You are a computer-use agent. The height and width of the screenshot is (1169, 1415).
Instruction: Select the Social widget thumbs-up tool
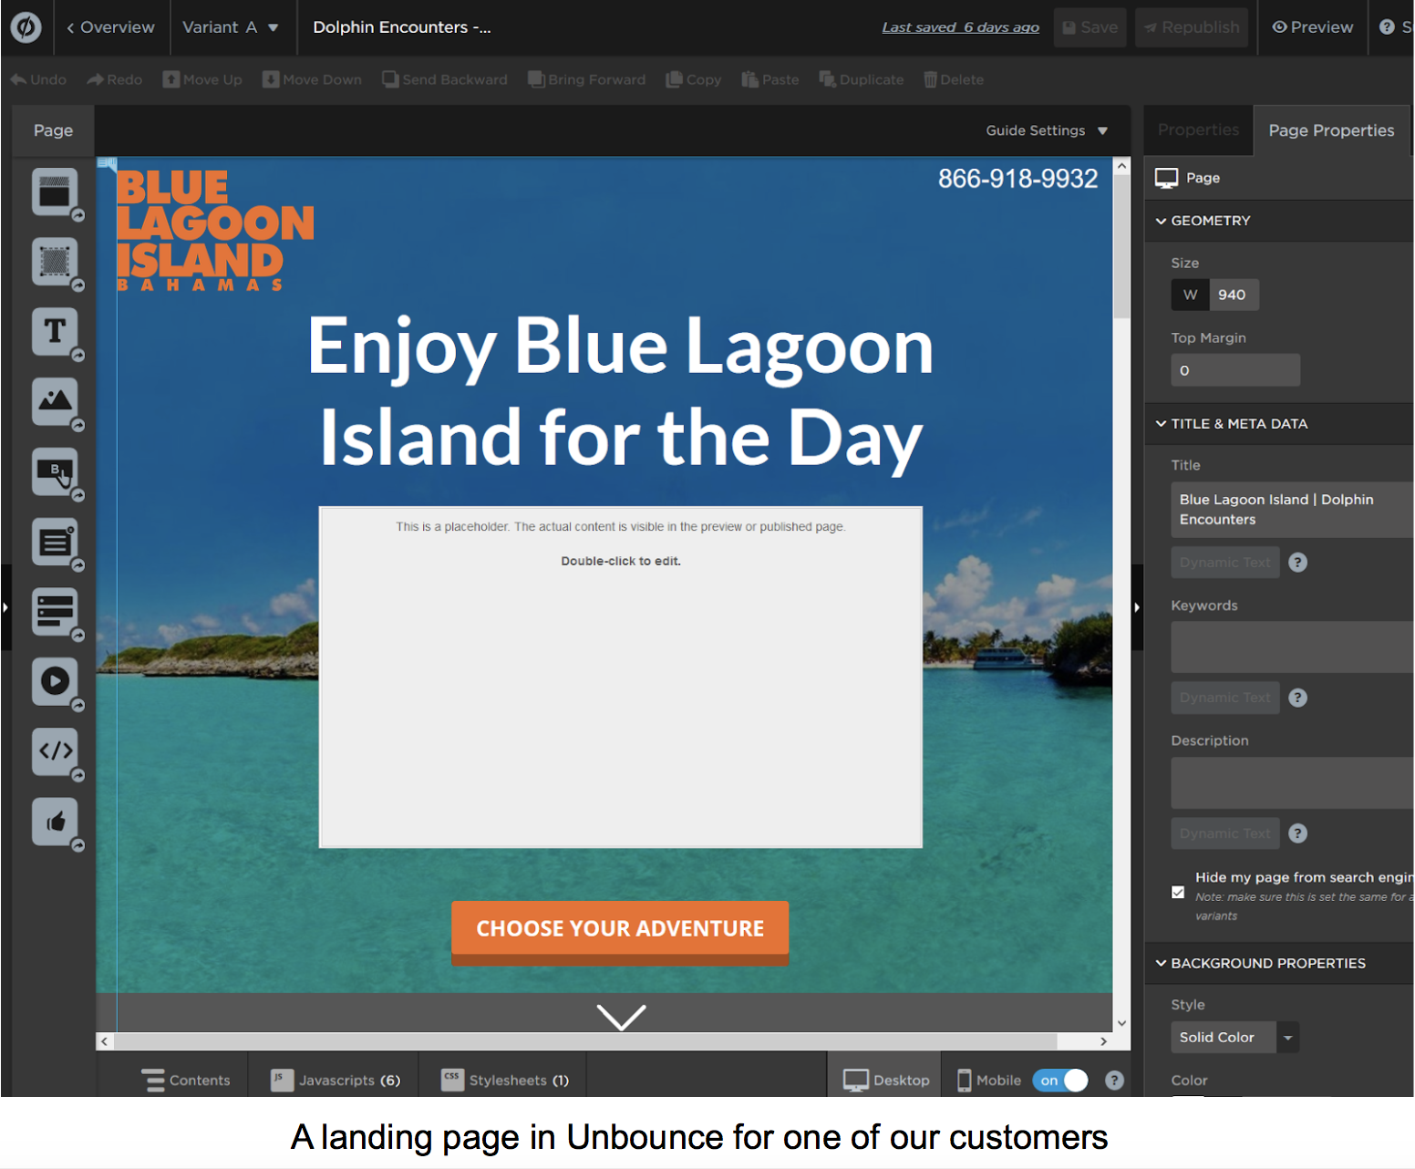point(55,822)
